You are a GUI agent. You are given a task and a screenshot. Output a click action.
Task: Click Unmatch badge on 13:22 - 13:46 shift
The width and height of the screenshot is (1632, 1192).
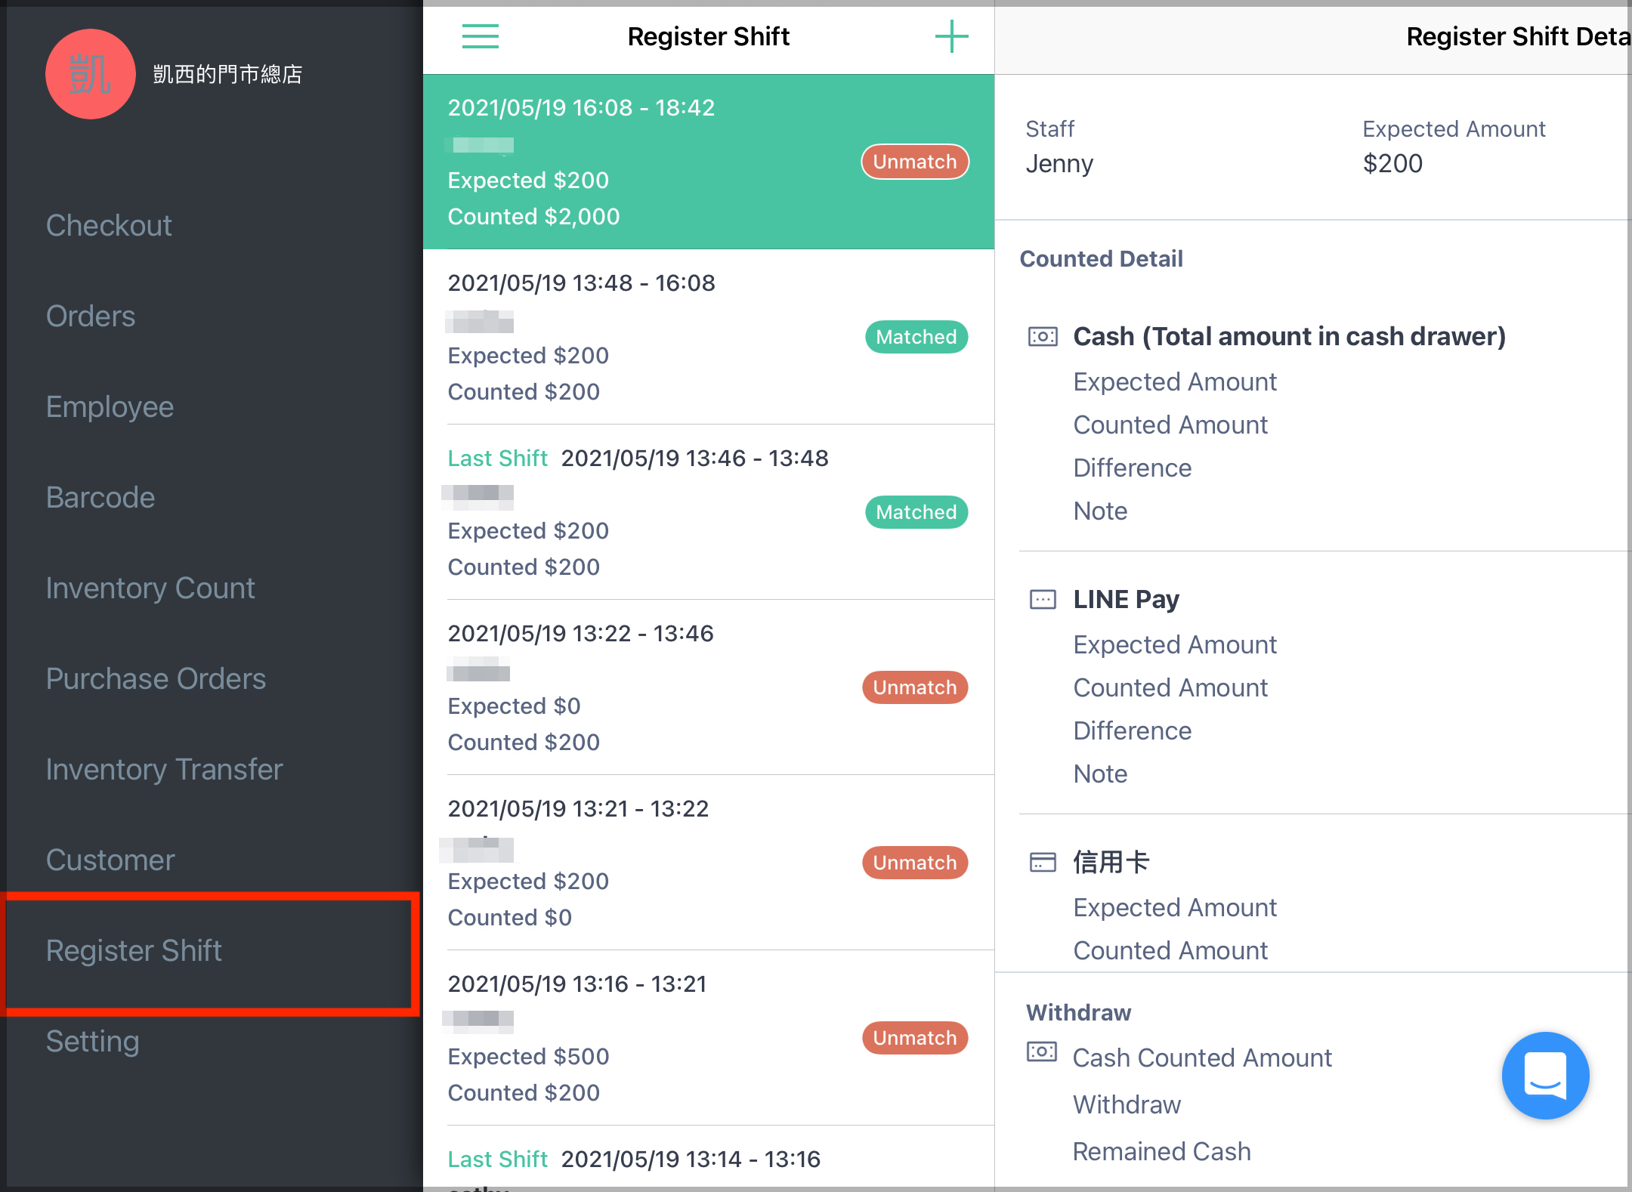point(915,687)
